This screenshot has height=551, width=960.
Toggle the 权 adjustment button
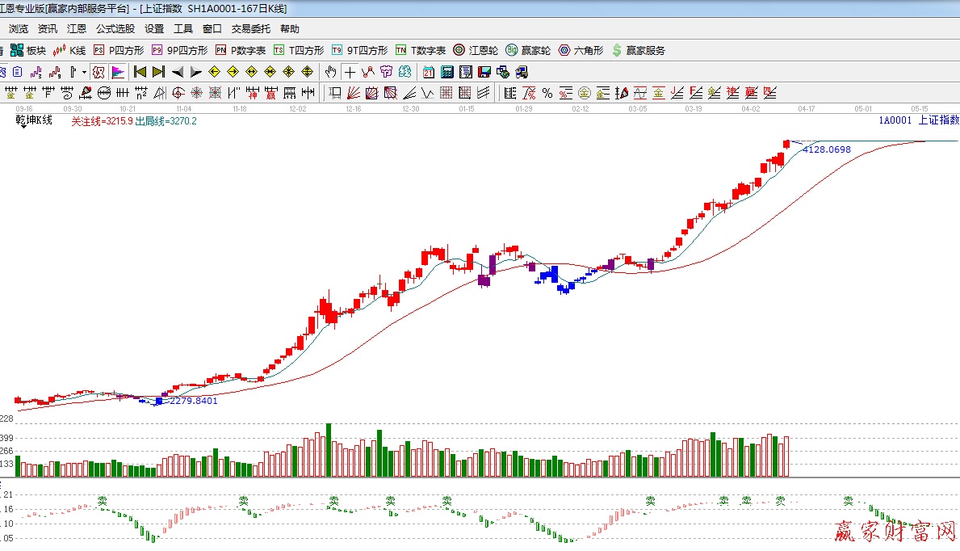pyautogui.click(x=99, y=71)
